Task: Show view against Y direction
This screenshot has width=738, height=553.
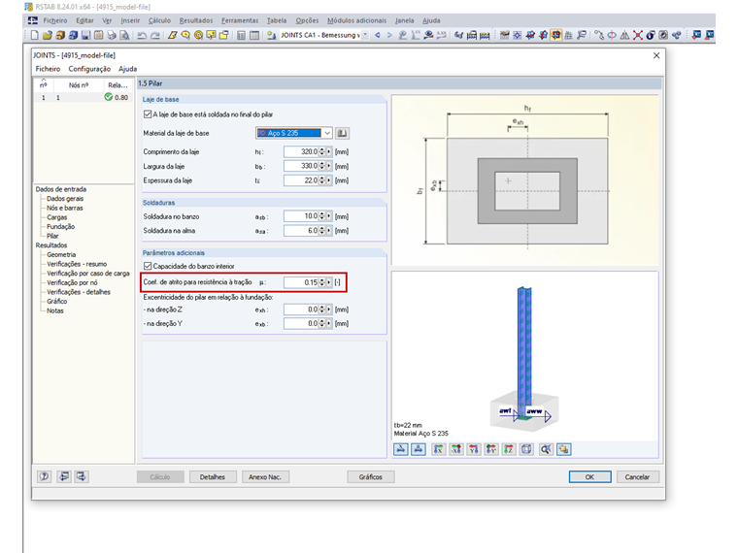Action: [x=491, y=449]
